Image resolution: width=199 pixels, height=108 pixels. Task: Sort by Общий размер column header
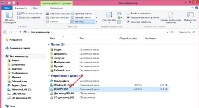[128, 38]
